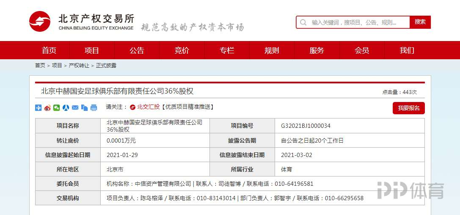Image resolution: width=460 pixels, height=215 pixels.
Task: Open the 规则 navigation menu
Action: click(x=272, y=50)
